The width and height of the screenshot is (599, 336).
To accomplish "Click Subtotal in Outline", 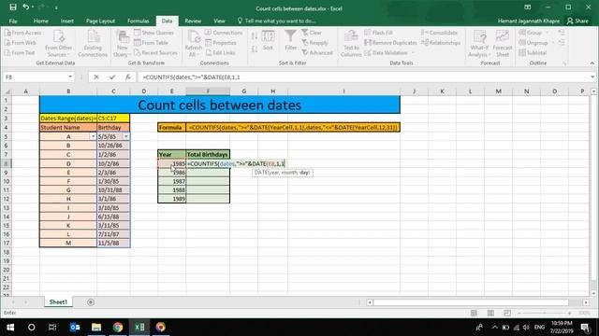I will coord(533,52).
